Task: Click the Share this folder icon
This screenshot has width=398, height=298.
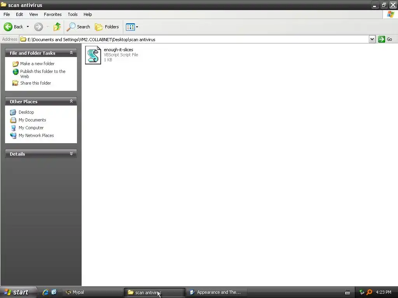Action: point(16,83)
